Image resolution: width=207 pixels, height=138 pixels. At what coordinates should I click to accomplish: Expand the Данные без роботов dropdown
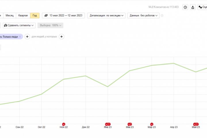[x=143, y=16]
